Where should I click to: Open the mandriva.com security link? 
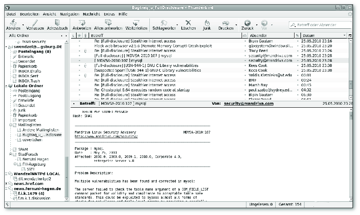(x=106, y=136)
